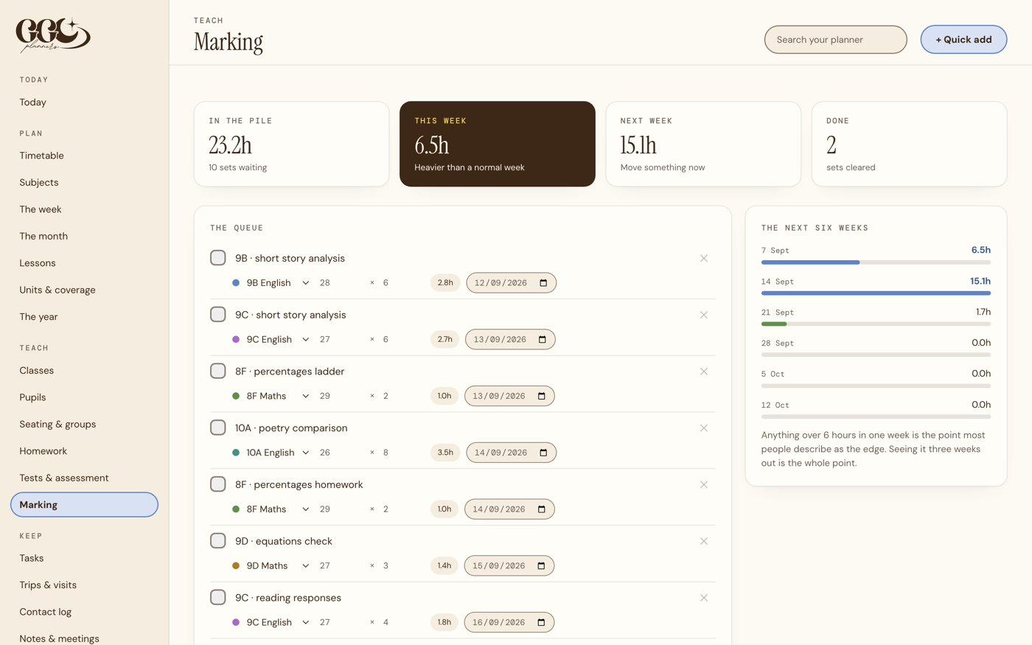Open the Homework section
Image resolution: width=1032 pixels, height=645 pixels.
84,451
